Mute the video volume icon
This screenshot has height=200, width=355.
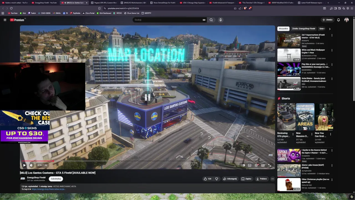click(31, 165)
